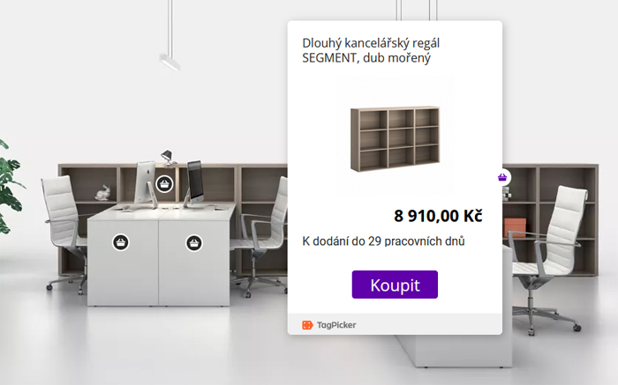The width and height of the screenshot is (618, 385).
Task: Click the 8 910,00 Kč price
Action: (438, 216)
